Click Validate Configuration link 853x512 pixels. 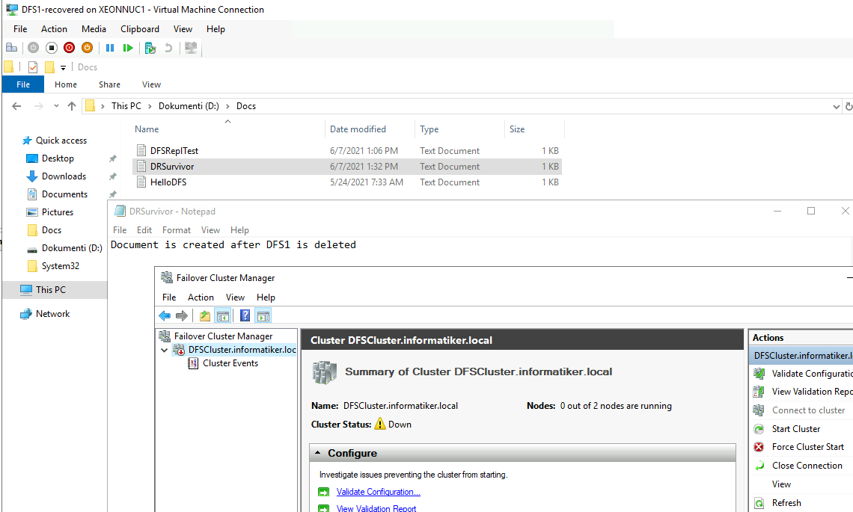378,491
